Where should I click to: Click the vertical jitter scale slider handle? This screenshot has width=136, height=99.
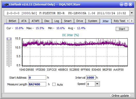coord(9,39)
